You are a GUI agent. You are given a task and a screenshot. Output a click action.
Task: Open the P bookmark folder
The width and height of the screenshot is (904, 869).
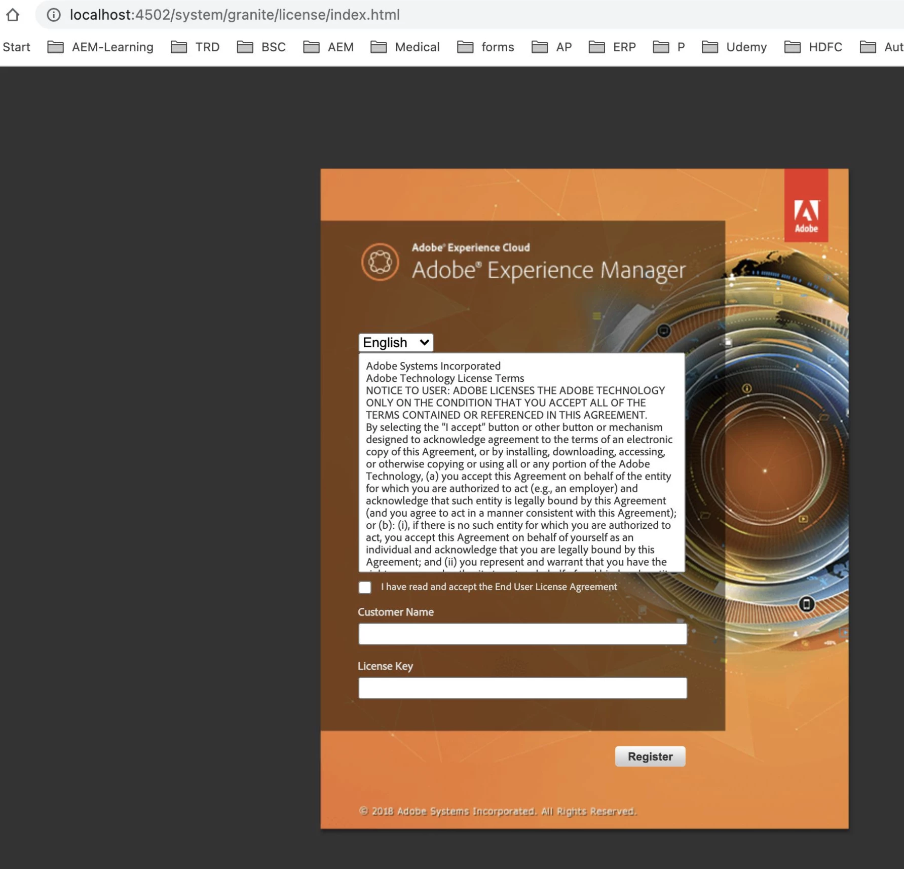click(x=669, y=47)
